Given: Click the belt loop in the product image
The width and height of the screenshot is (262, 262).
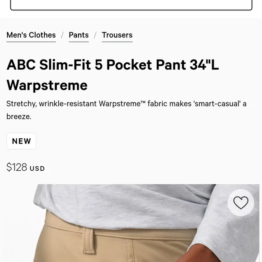Looking at the screenshot, I should pos(89,240).
